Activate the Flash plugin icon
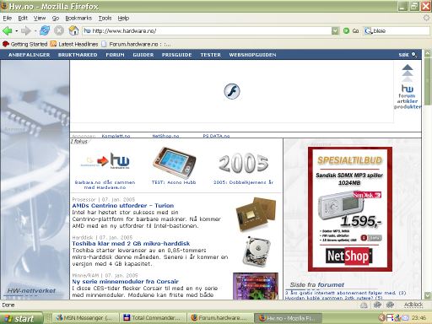The width and height of the screenshot is (432, 324). click(232, 91)
